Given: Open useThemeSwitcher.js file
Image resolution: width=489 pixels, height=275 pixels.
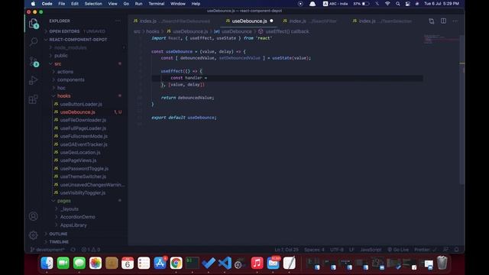Looking at the screenshot, I should pos(83,176).
